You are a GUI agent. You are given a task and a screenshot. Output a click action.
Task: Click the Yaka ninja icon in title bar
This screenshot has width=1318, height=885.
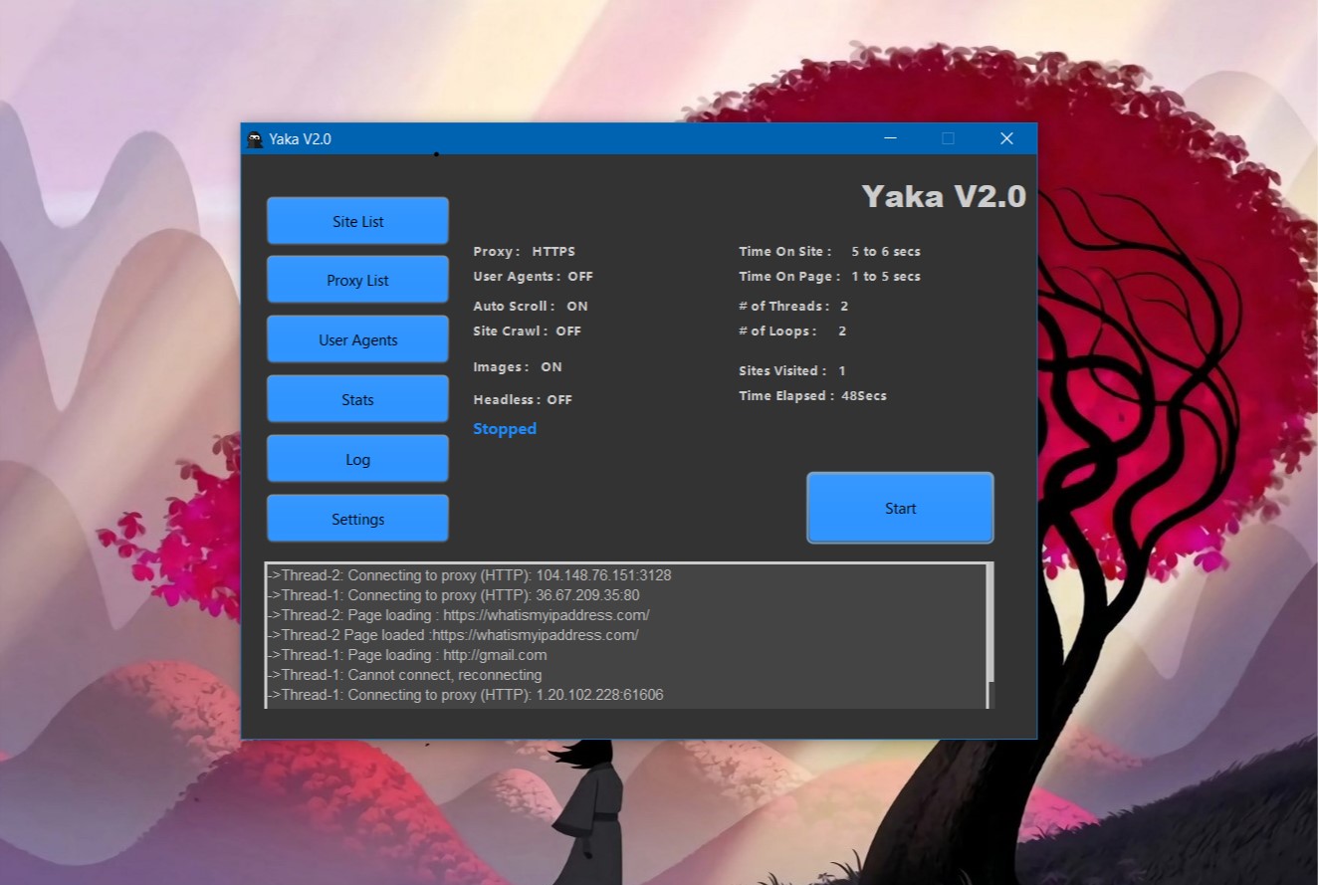256,139
